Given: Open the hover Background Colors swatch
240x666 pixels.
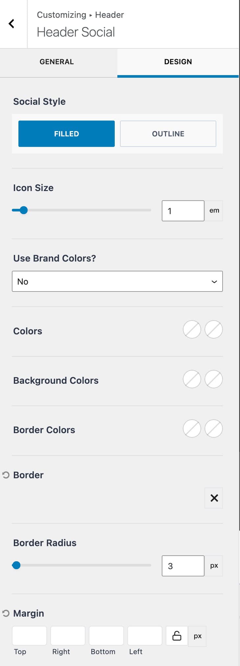Looking at the screenshot, I should 213,379.
